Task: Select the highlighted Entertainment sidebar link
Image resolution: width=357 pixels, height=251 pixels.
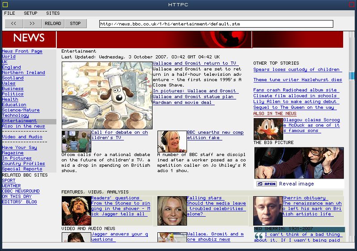Action: click(19, 121)
